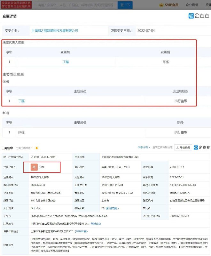Image resolution: width=211 pixels, height=256 pixels.
Task: Click the orange dot beside 历史工商信息
Action: pyautogui.click(x=37, y=148)
